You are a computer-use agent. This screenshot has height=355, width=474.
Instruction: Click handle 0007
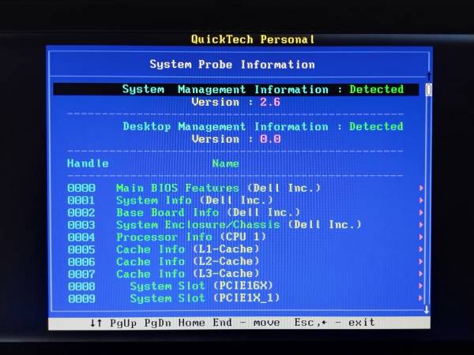pyautogui.click(x=81, y=274)
